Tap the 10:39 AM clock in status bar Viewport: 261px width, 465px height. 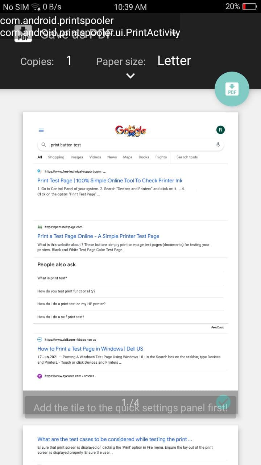coord(130,7)
